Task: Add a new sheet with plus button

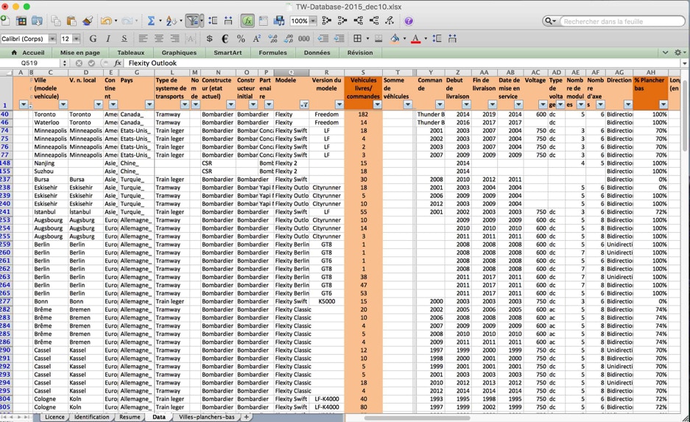Action: point(247,417)
